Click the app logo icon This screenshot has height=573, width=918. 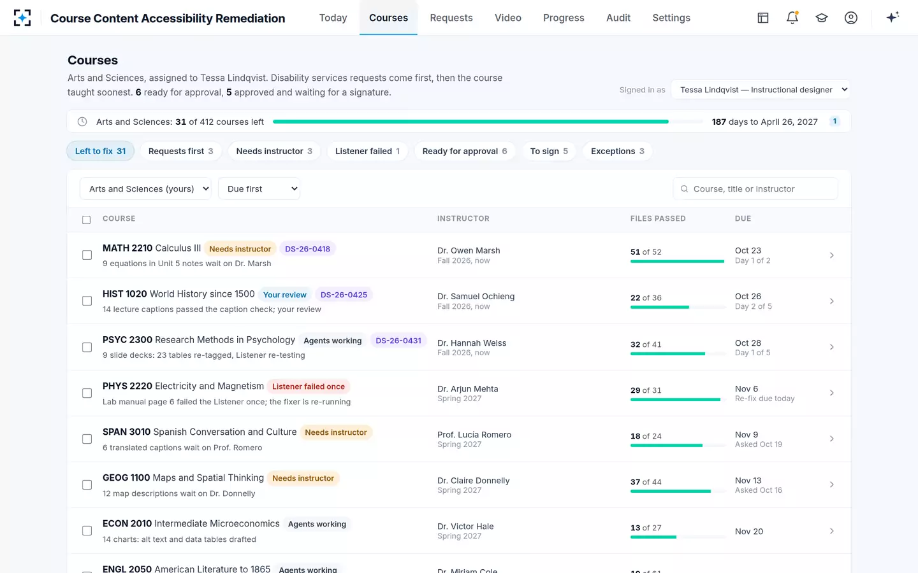[22, 18]
